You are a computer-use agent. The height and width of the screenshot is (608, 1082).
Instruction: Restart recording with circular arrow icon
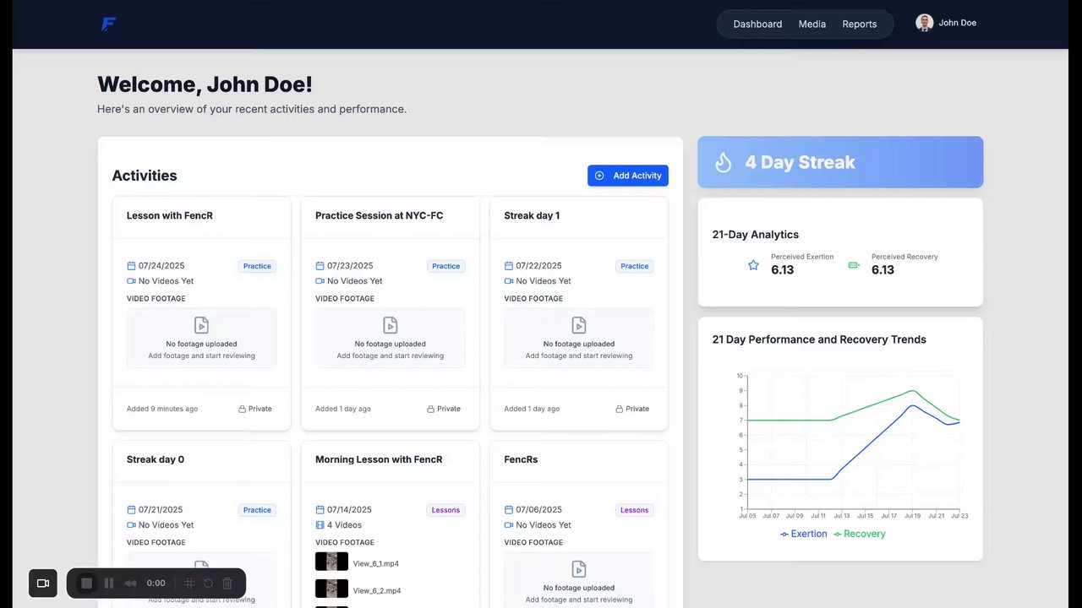[x=208, y=584]
